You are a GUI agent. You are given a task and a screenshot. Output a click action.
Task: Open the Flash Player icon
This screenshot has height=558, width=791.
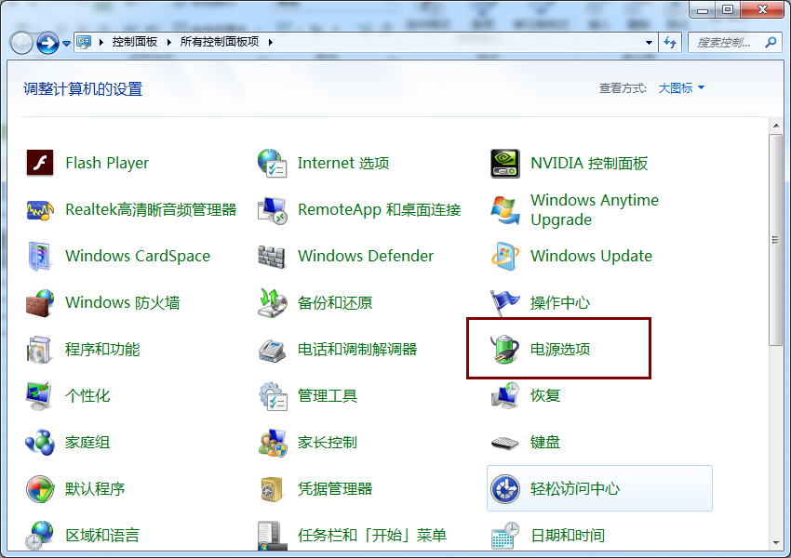click(40, 163)
